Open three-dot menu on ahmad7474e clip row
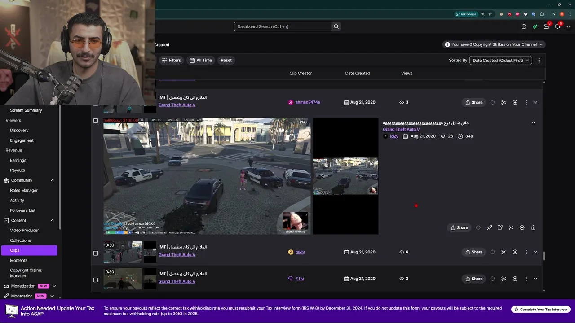Image resolution: width=575 pixels, height=323 pixels. click(526, 102)
